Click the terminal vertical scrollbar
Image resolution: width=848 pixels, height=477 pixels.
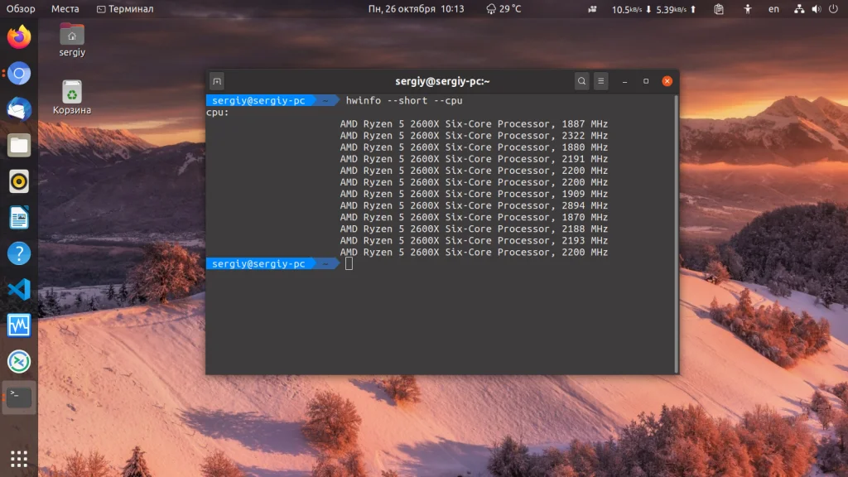point(676,234)
